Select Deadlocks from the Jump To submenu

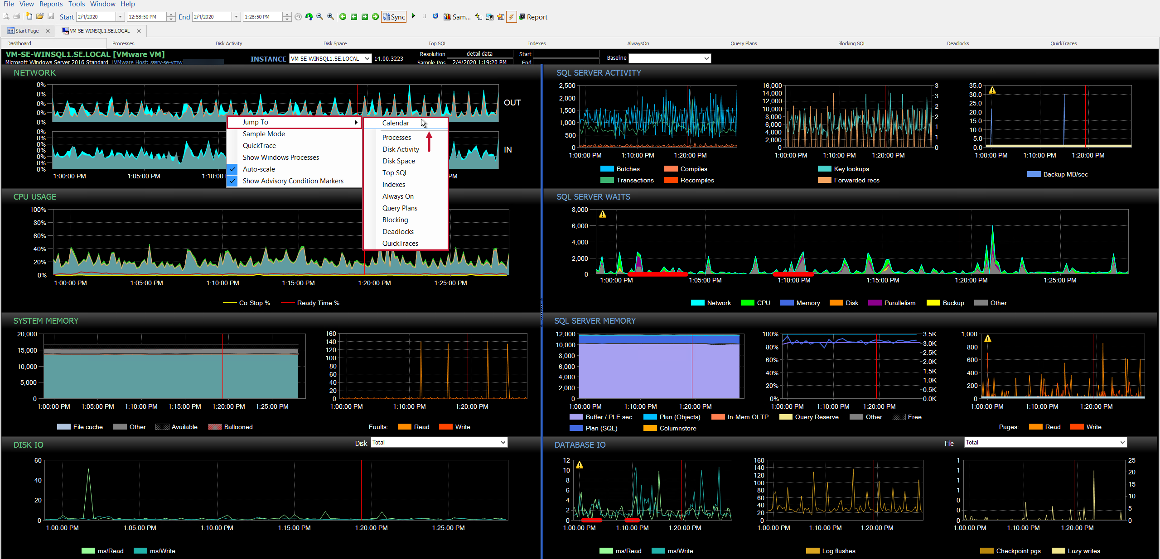coord(398,231)
